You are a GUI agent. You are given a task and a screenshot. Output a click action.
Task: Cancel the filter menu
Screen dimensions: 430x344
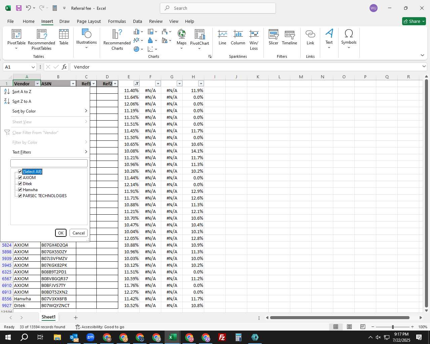tap(79, 233)
